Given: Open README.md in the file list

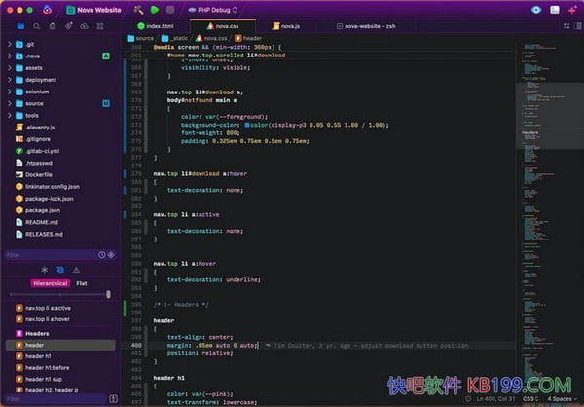Looking at the screenshot, I should [x=44, y=221].
